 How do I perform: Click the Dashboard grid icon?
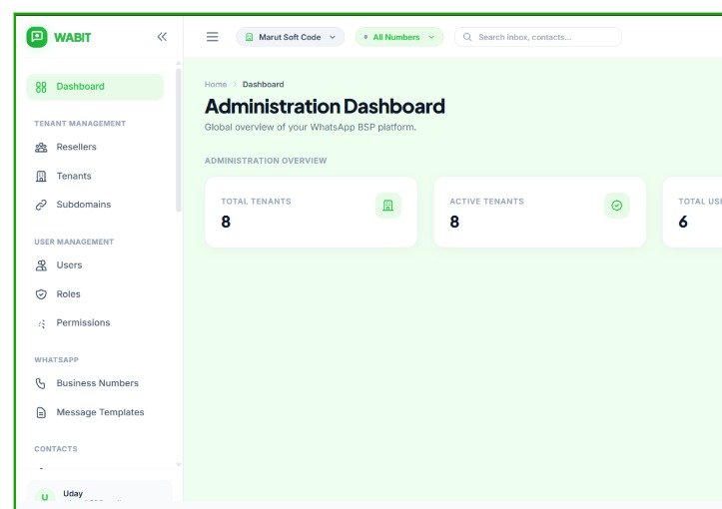click(41, 87)
